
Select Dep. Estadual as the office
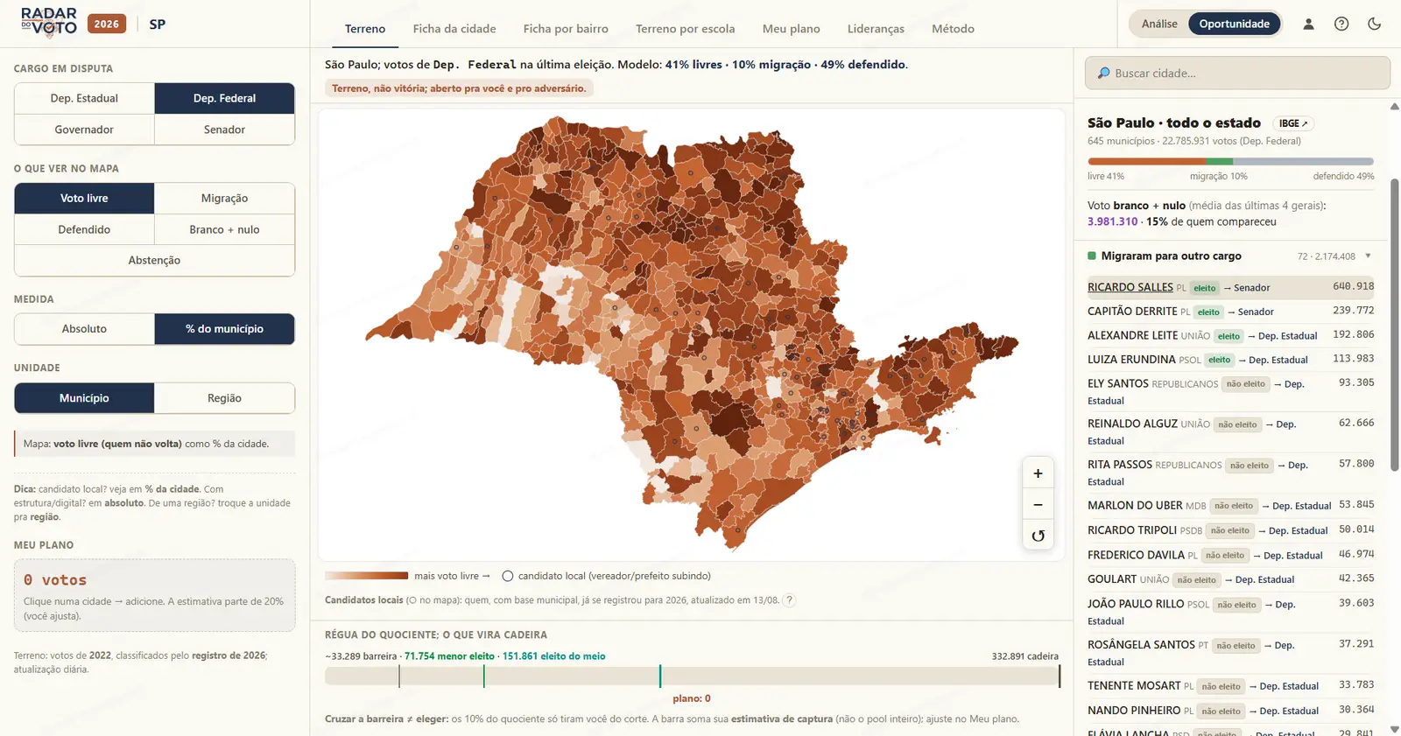(x=84, y=98)
